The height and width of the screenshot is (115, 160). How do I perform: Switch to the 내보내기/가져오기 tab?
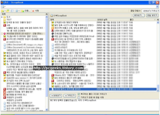[x=151, y=11]
